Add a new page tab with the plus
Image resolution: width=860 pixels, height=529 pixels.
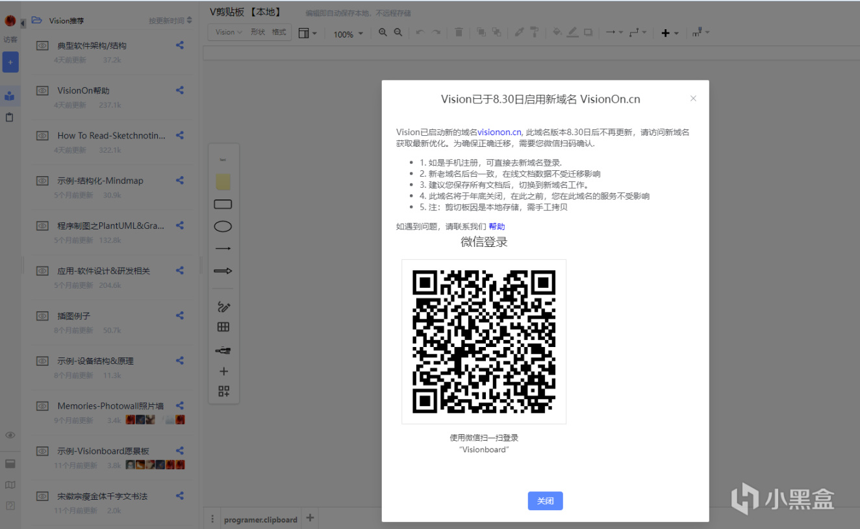pos(310,518)
